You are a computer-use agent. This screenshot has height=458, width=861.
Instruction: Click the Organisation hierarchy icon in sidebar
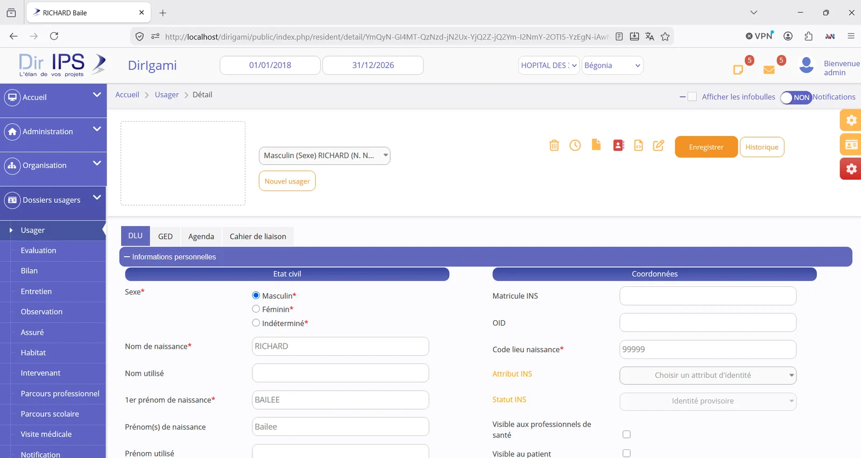[12, 166]
